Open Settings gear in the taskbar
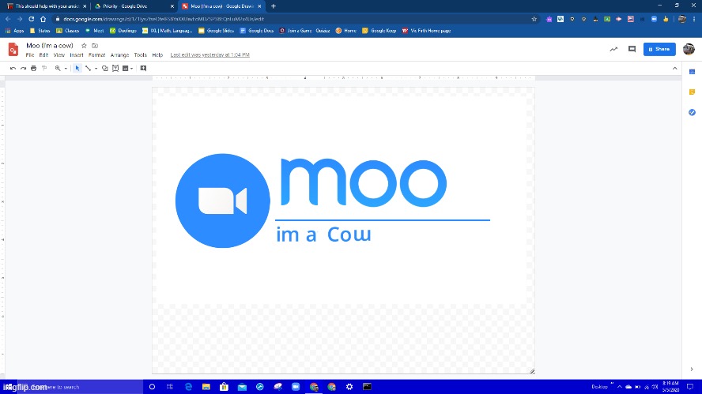Screen dimensions: 702x394 click(x=349, y=387)
